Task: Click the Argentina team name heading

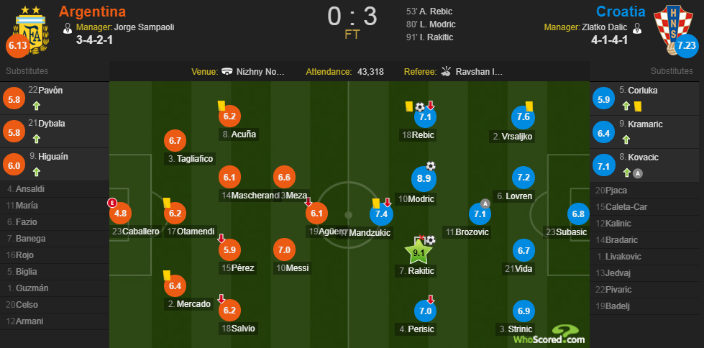Action: click(93, 12)
